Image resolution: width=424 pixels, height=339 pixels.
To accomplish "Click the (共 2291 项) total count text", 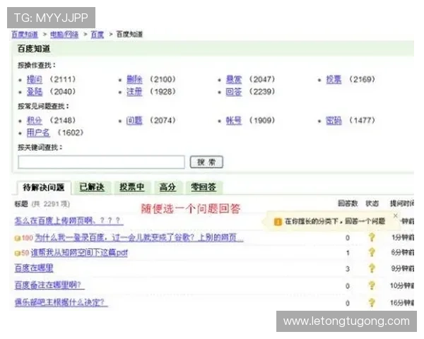I will click(x=51, y=204).
